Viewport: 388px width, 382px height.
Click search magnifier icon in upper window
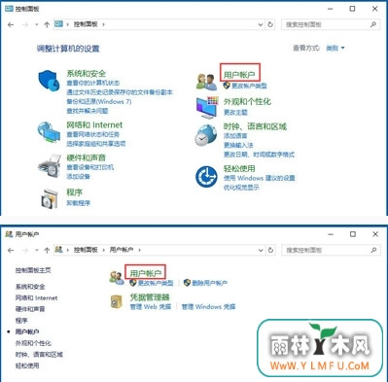pos(373,24)
